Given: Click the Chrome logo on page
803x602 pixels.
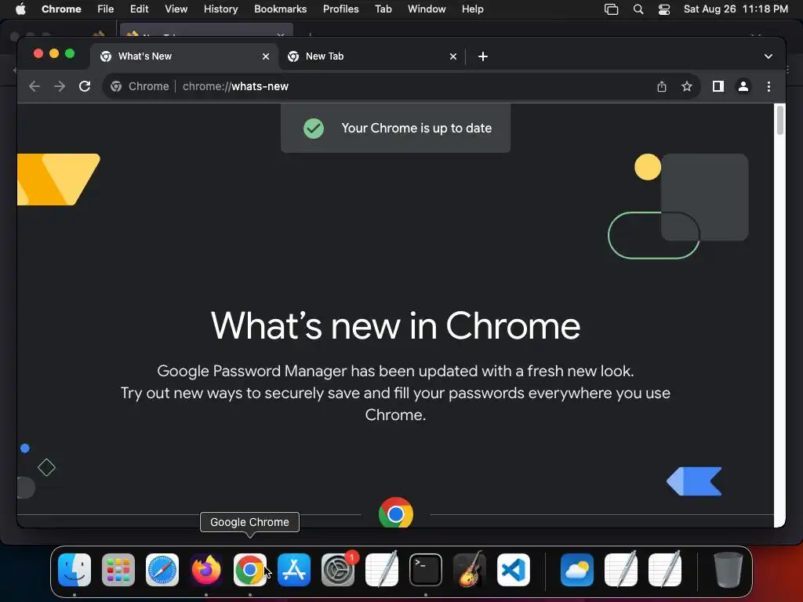Looking at the screenshot, I should coord(396,513).
